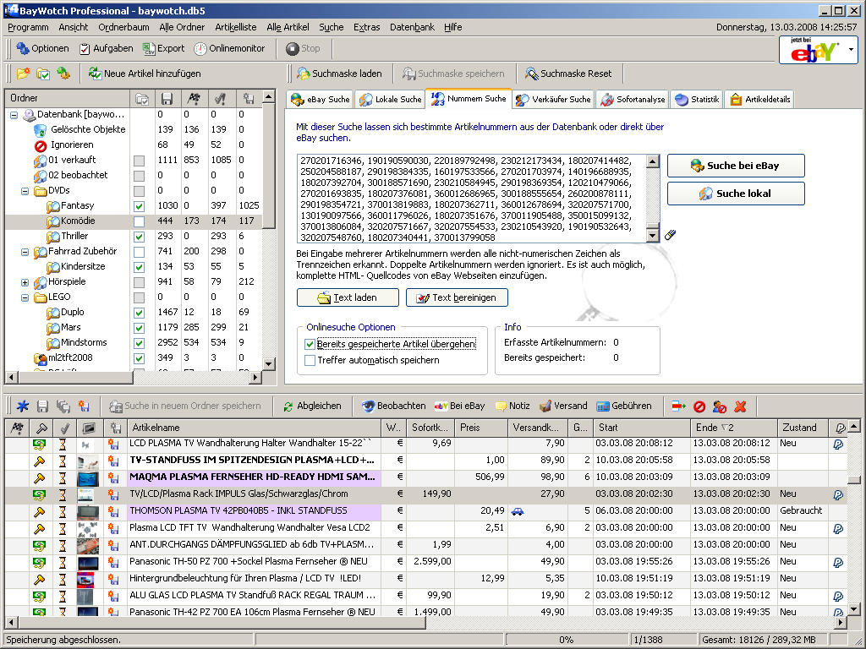
Task: Collapse the Fahrrad Zubehör folder
Action: click(25, 252)
